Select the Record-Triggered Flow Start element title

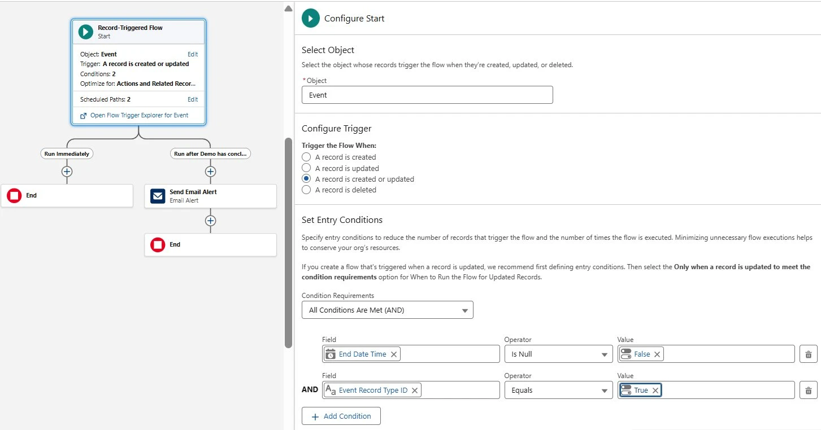coord(130,28)
